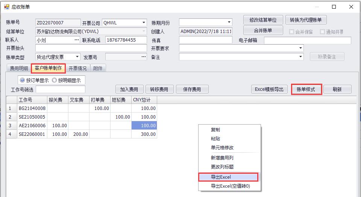
Task: Click the 工作号 column header
Action: (x=32, y=100)
